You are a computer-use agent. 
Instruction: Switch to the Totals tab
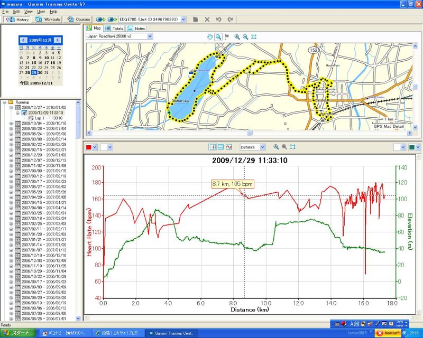[114, 29]
